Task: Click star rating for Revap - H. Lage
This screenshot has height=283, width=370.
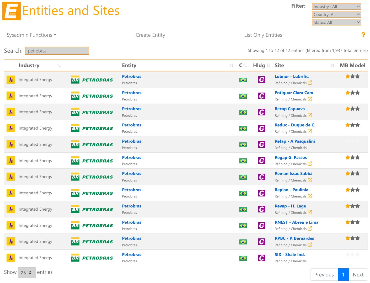Action: click(352, 206)
